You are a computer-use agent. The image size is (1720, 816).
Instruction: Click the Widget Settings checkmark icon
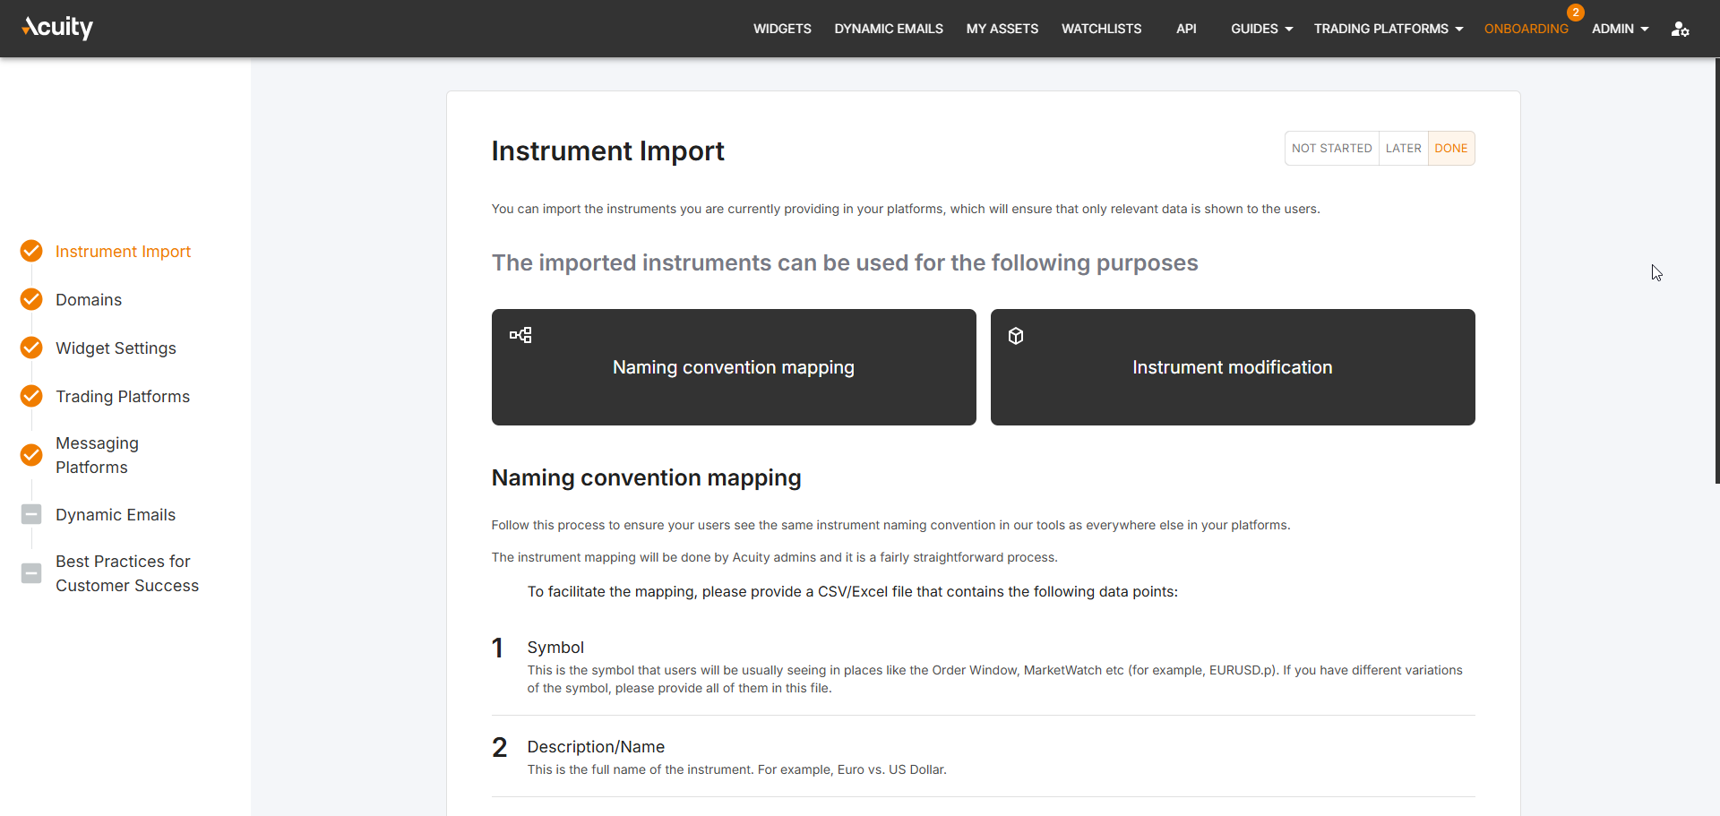click(x=31, y=348)
